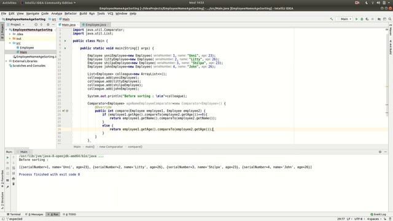This screenshot has height=221, width=393.
Task: Click the override gutter icon beside compare method
Action: 63,110
